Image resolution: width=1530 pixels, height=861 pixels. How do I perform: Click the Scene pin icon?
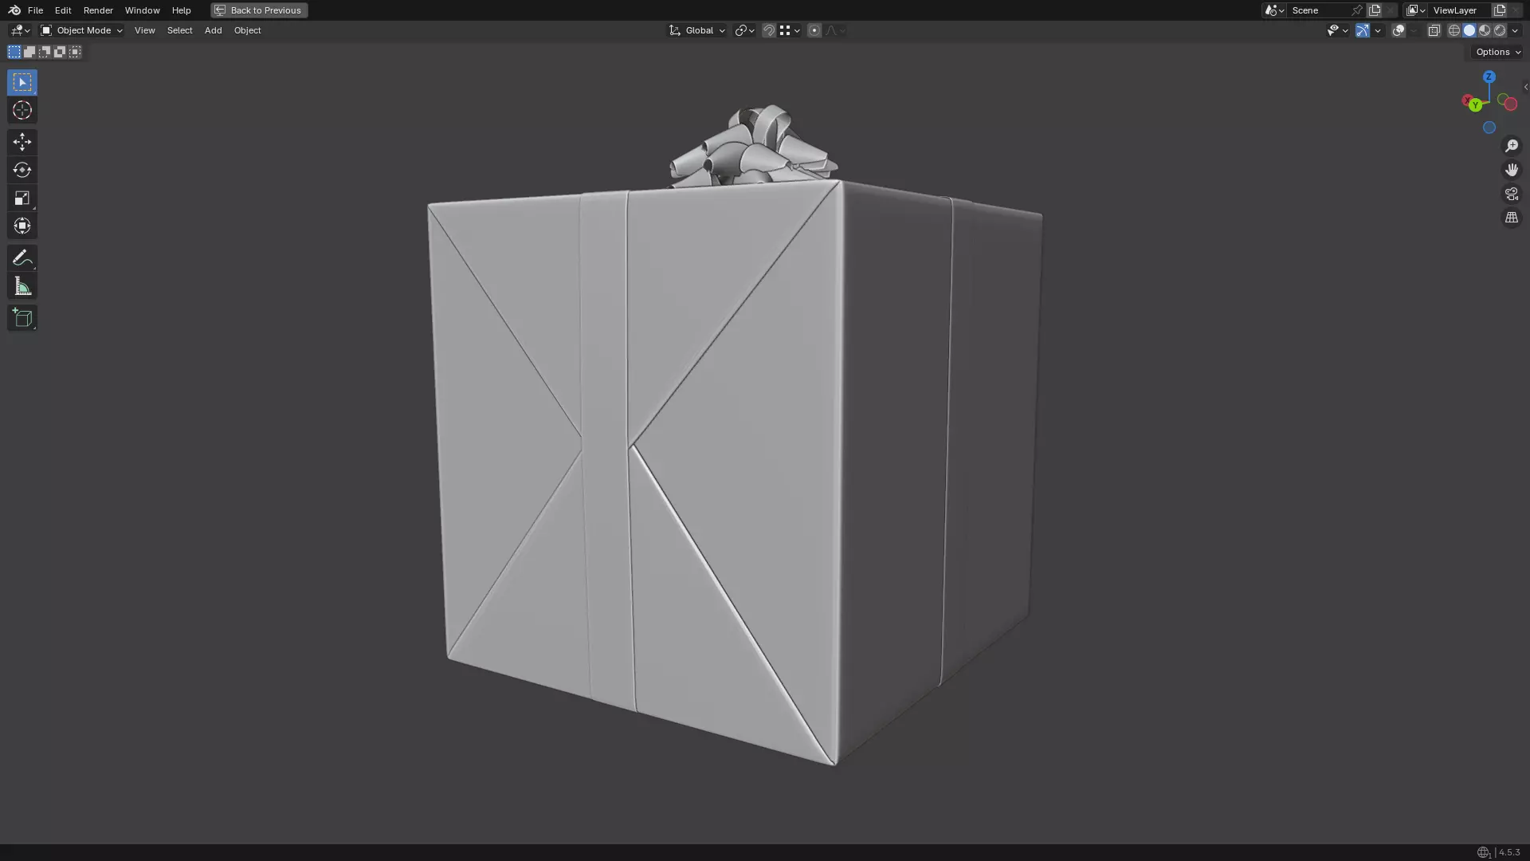1357,10
